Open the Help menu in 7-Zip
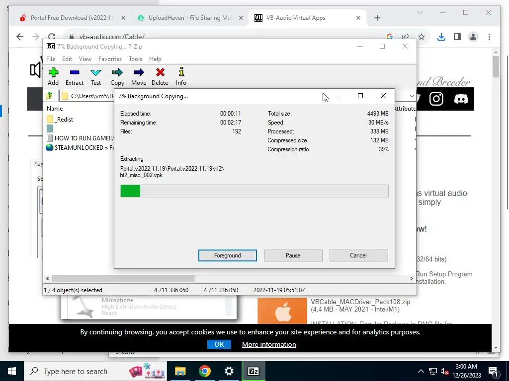509x381 pixels. click(x=155, y=59)
